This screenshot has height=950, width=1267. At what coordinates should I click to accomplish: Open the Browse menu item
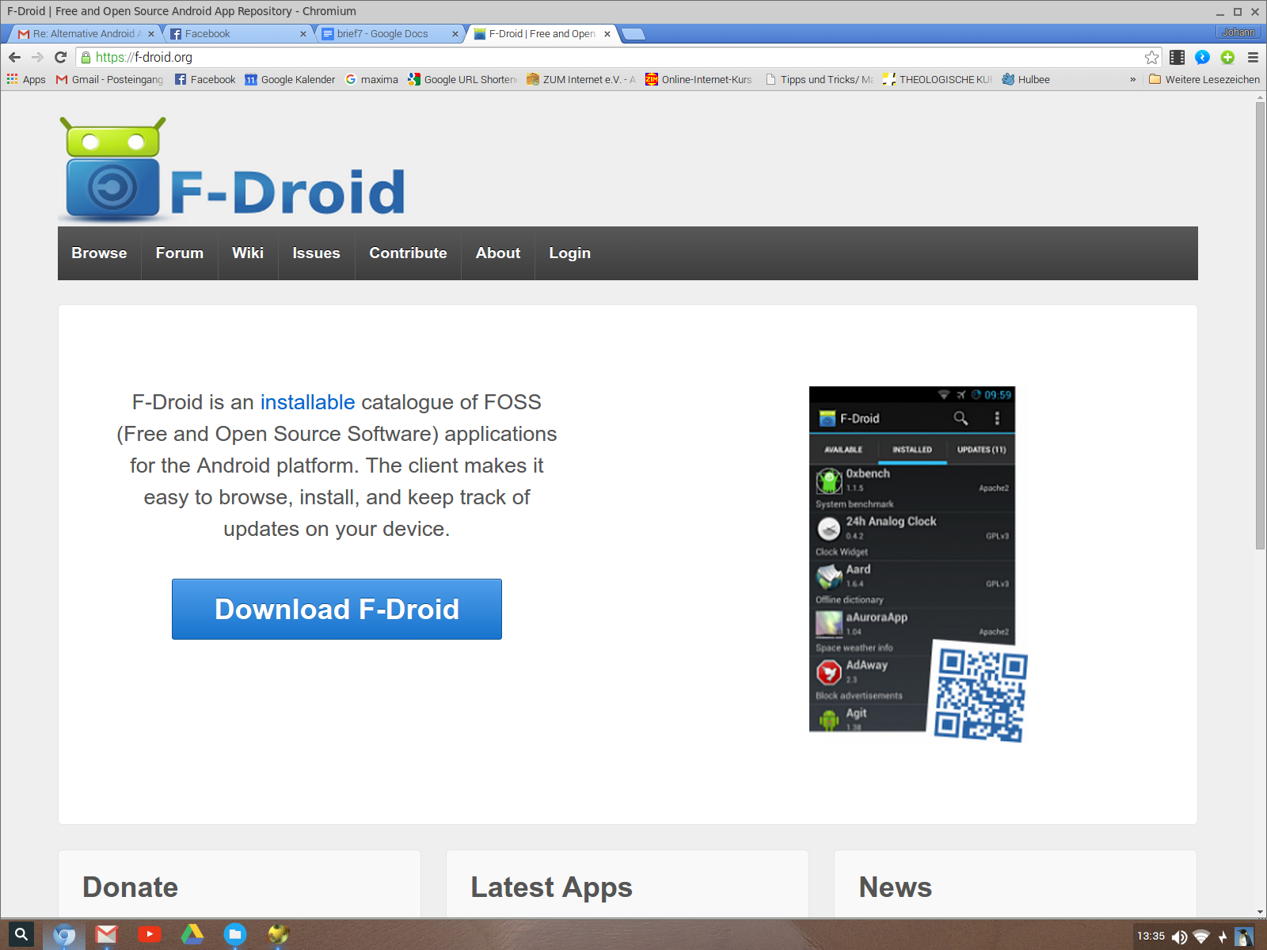(x=99, y=253)
